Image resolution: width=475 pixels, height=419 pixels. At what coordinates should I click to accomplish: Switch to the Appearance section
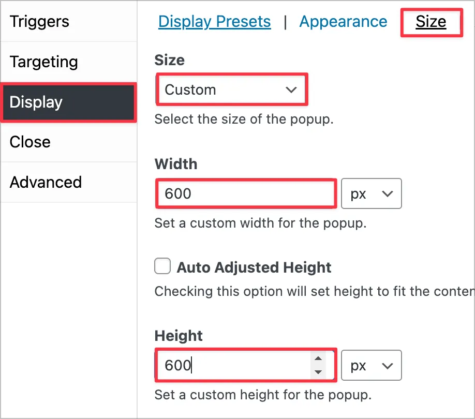point(343,22)
